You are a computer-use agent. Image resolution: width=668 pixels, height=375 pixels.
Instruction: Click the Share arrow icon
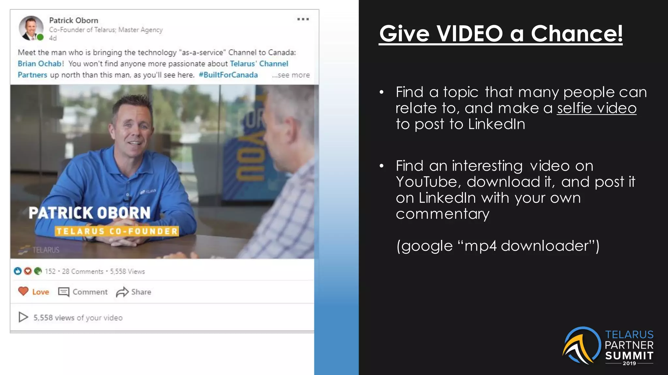click(122, 292)
